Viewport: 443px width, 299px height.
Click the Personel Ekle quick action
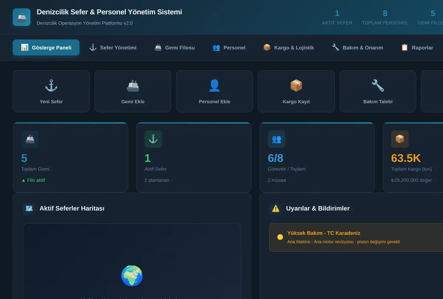(x=214, y=91)
